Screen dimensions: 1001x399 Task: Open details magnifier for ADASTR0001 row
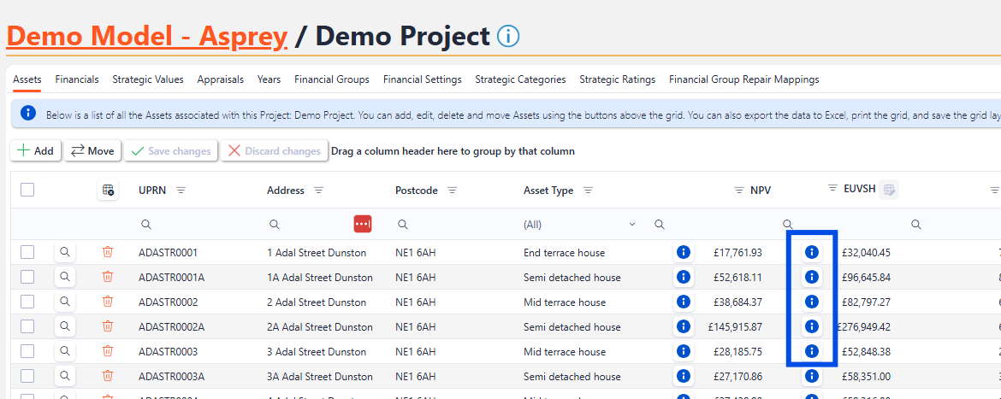65,252
